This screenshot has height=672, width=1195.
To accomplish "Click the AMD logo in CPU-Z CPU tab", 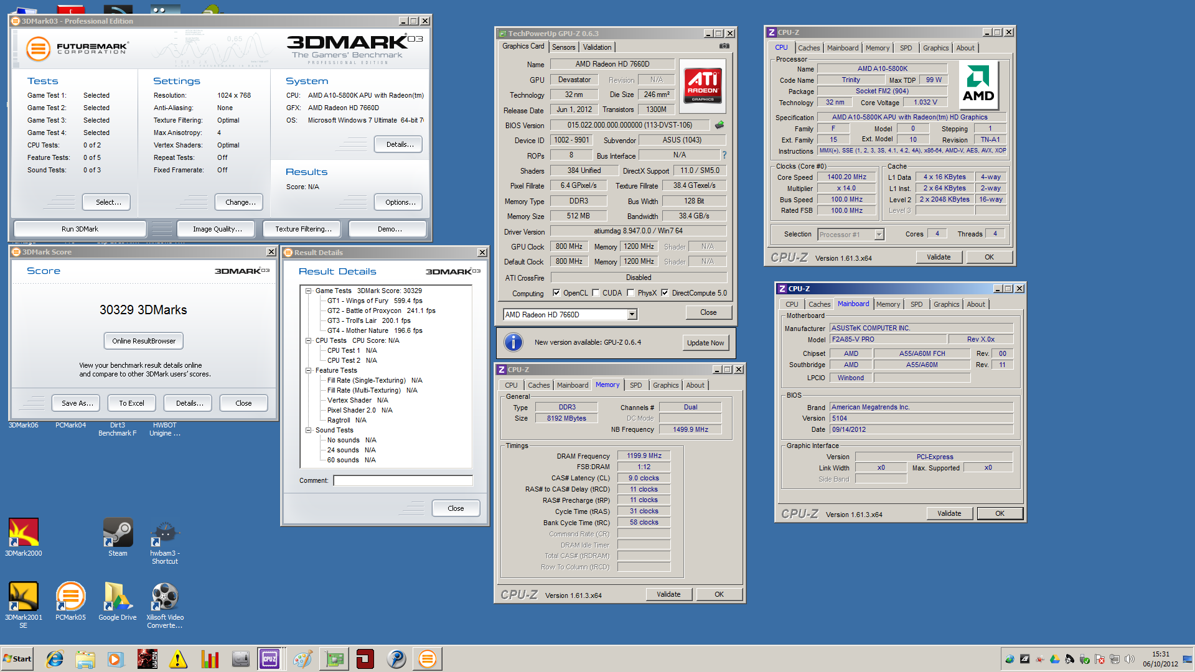I will [x=978, y=85].
